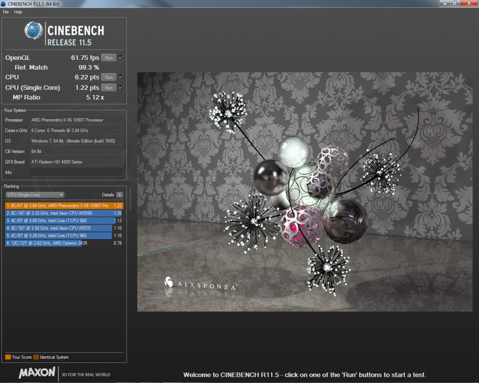Screen dimensions: 479x383
Task: Maximize the Cinebench window
Action: click(x=455, y=3)
